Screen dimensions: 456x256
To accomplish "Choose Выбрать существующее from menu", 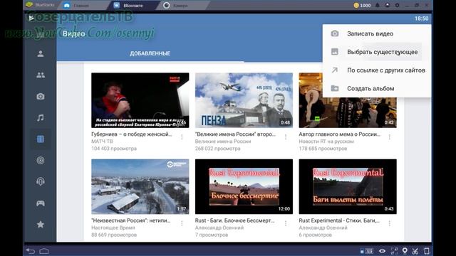I will coord(377,52).
